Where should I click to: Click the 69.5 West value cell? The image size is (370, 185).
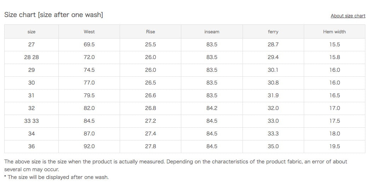tap(89, 45)
